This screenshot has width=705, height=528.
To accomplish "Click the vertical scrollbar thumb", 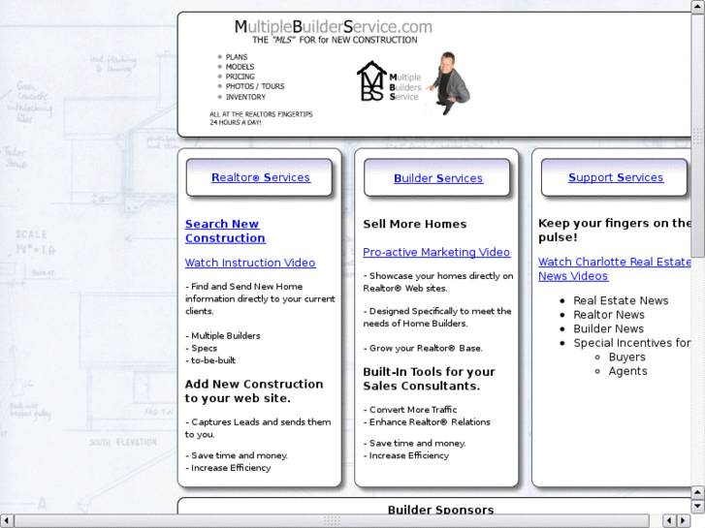I will click(697, 135).
